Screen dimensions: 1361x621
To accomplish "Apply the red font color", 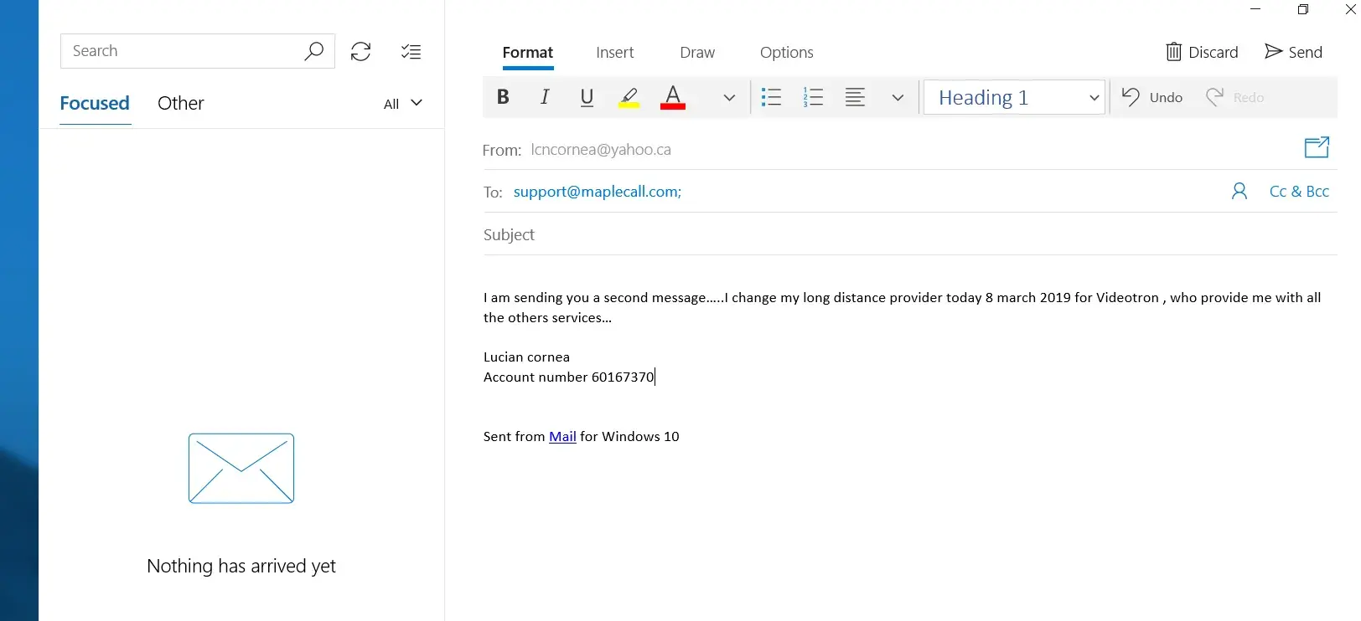I will point(673,97).
